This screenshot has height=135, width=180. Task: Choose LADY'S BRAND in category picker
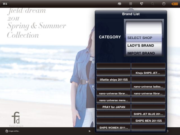pyautogui.click(x=144, y=46)
